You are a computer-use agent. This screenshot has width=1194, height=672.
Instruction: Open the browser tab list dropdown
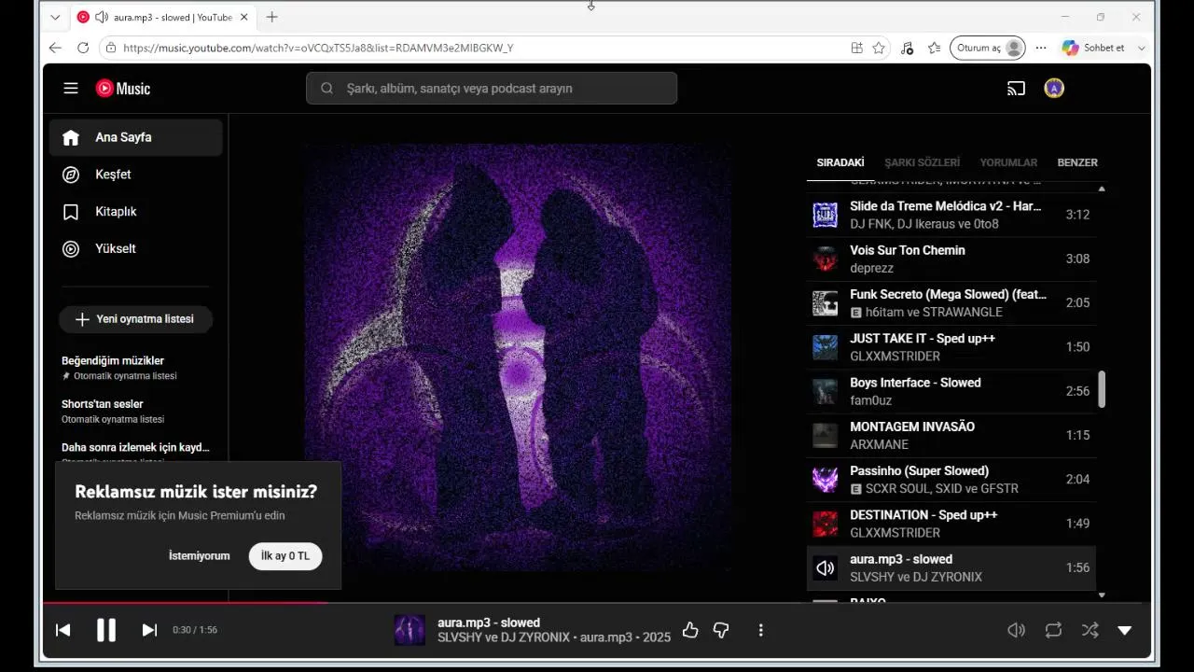55,17
